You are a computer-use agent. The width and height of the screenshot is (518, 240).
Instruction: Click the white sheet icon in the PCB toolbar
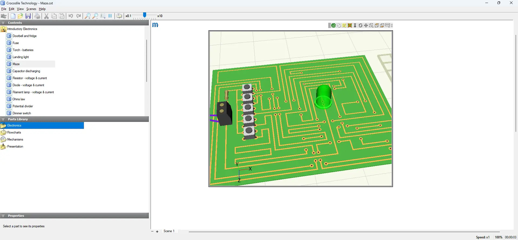point(339,25)
